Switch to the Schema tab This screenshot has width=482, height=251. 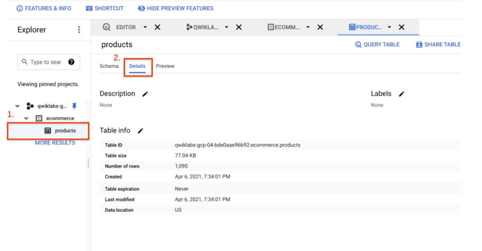[x=109, y=66]
